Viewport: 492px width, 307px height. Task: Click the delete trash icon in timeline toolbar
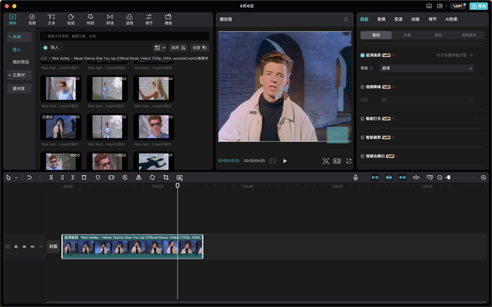point(84,178)
